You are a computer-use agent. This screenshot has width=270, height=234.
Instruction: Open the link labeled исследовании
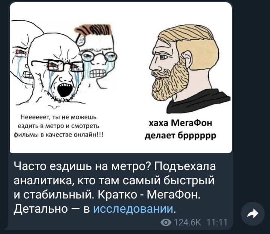[x=133, y=209]
